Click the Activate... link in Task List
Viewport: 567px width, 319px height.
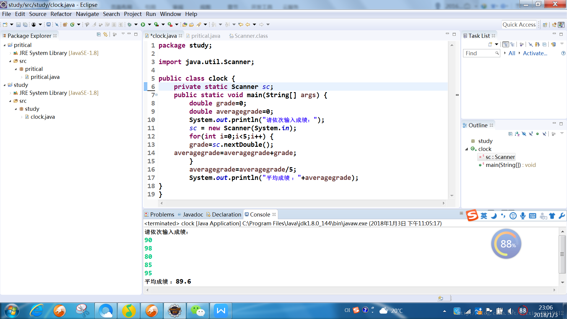(535, 53)
